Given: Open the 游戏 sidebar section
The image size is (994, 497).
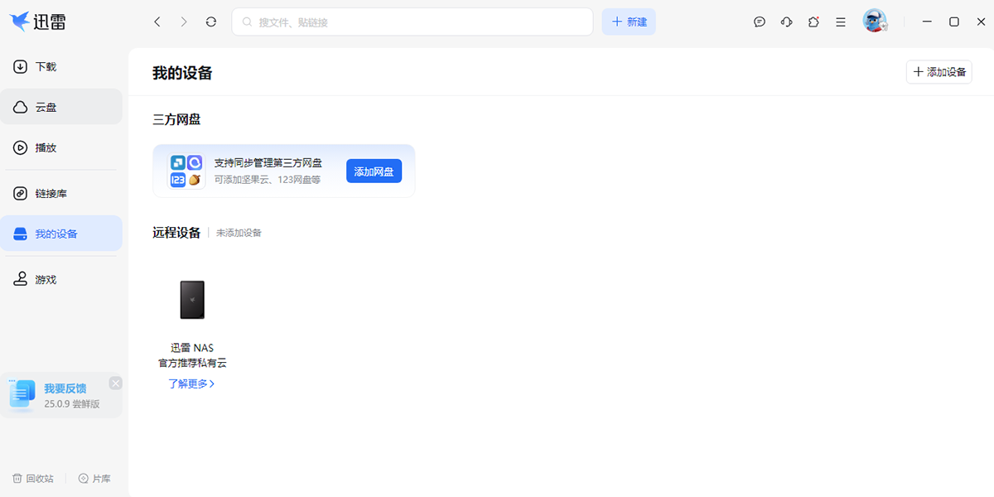Looking at the screenshot, I should pos(61,279).
